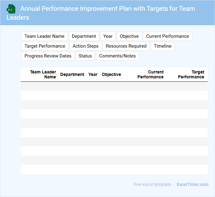Click the Current Performance column header
Screen dimensions: 215x197
click(x=150, y=74)
